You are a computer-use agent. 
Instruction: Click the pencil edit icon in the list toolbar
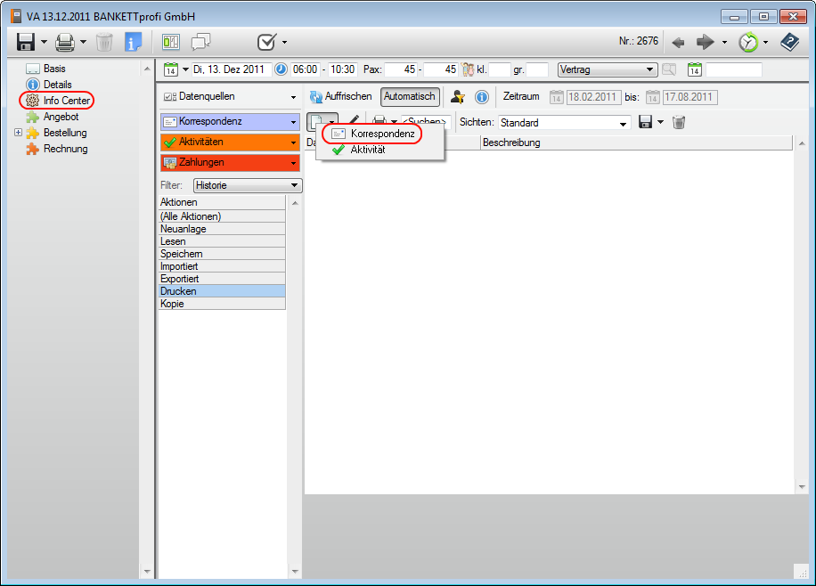[354, 122]
